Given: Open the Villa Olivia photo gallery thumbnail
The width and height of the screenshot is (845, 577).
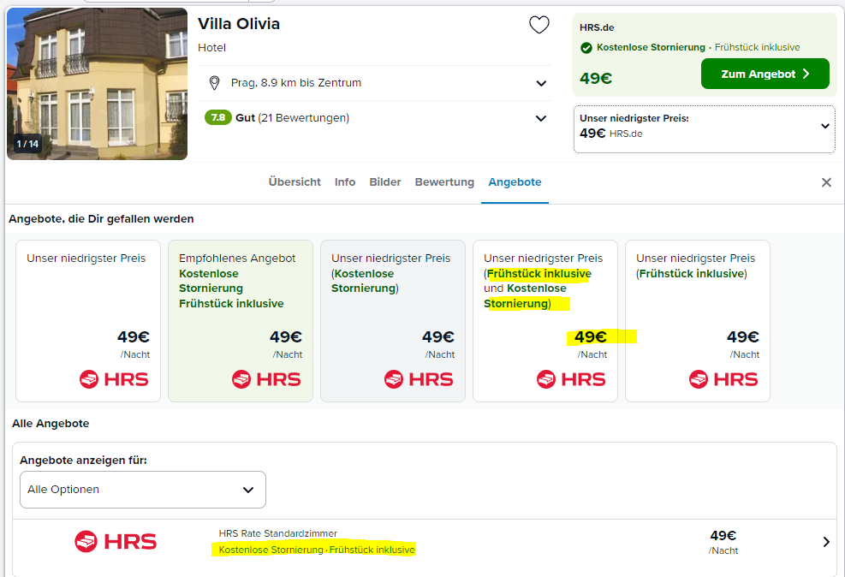Looking at the screenshot, I should point(97,84).
